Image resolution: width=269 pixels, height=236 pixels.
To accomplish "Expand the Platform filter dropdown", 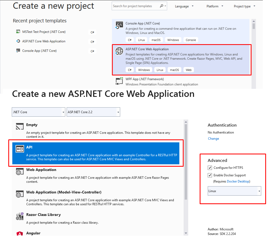I will pyautogui.click(x=215, y=6).
